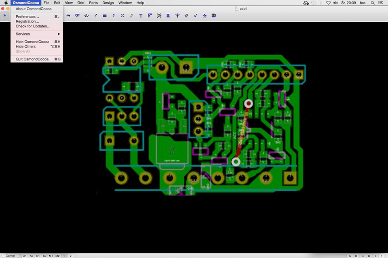Toggle layer 2 visibility button
This screenshot has width=388, height=258.
pyautogui.click(x=70, y=256)
